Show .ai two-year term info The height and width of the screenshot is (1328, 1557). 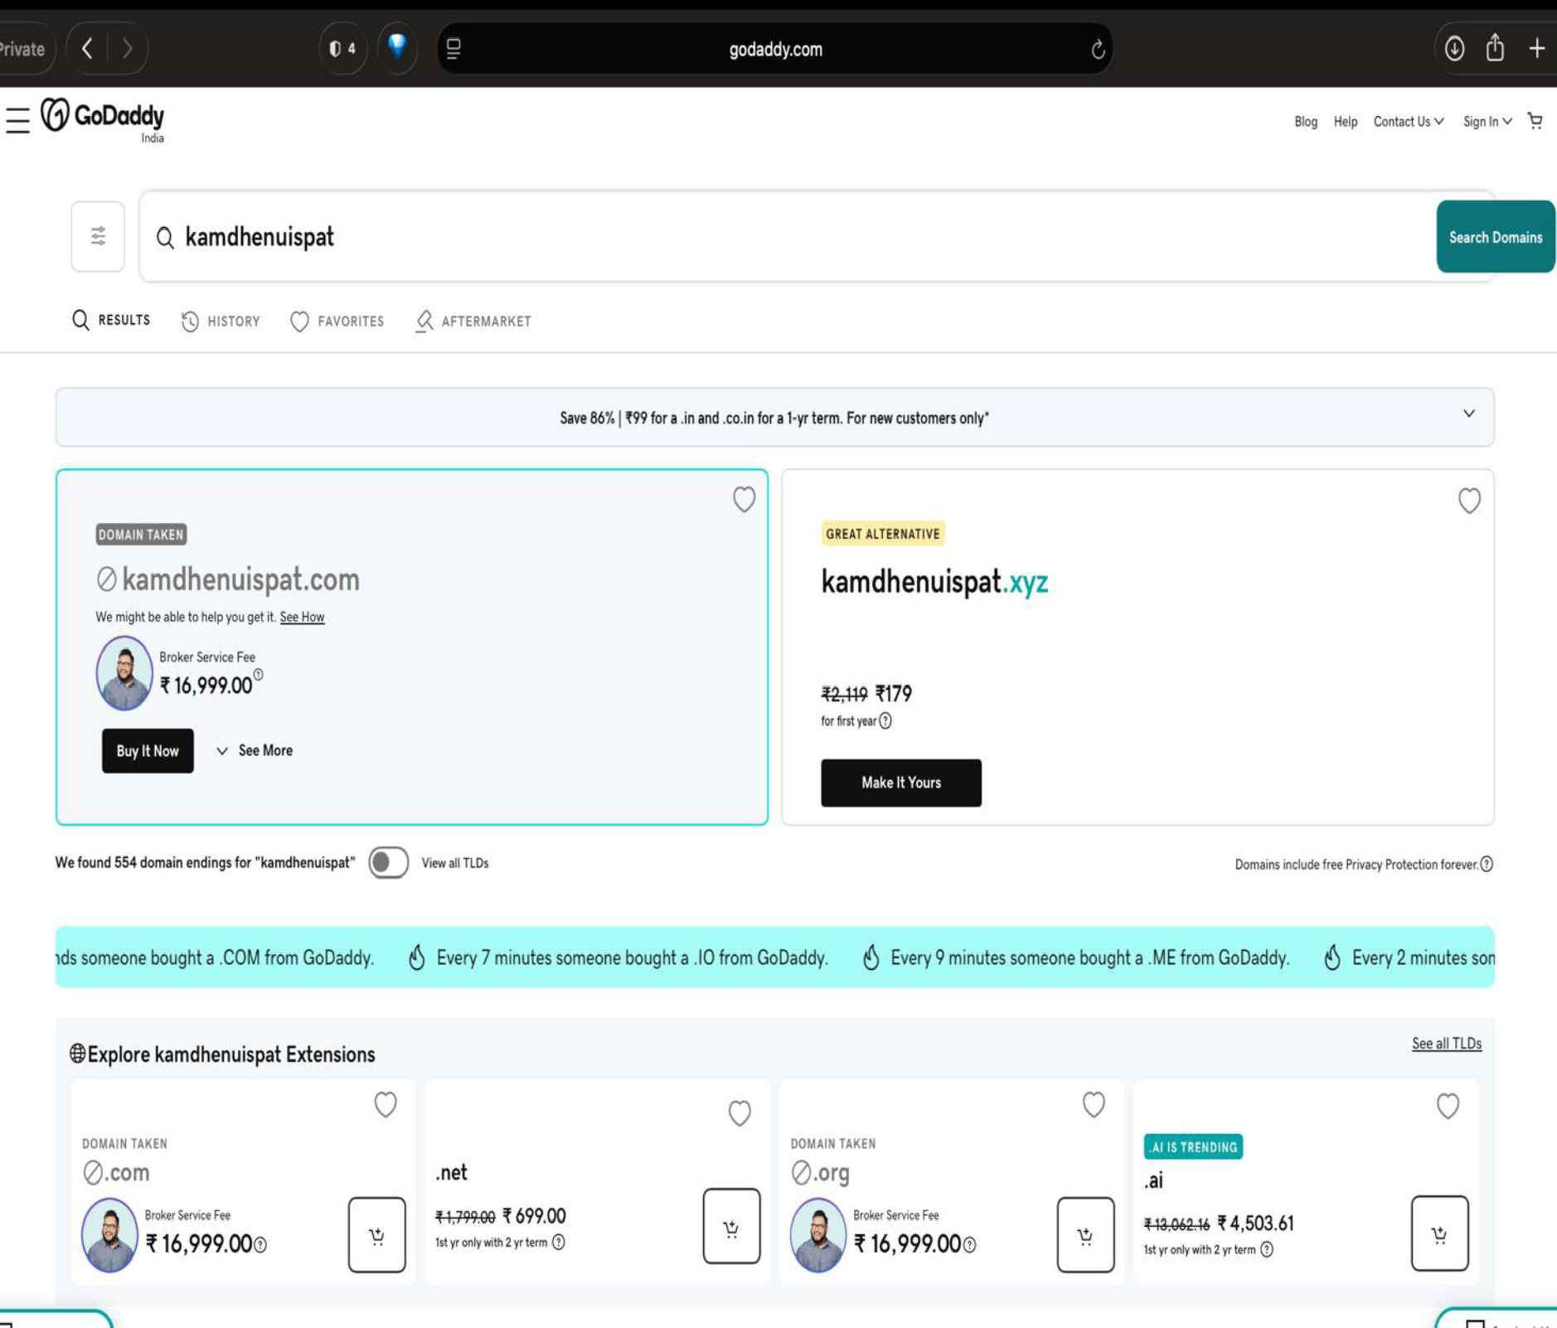click(1267, 1249)
